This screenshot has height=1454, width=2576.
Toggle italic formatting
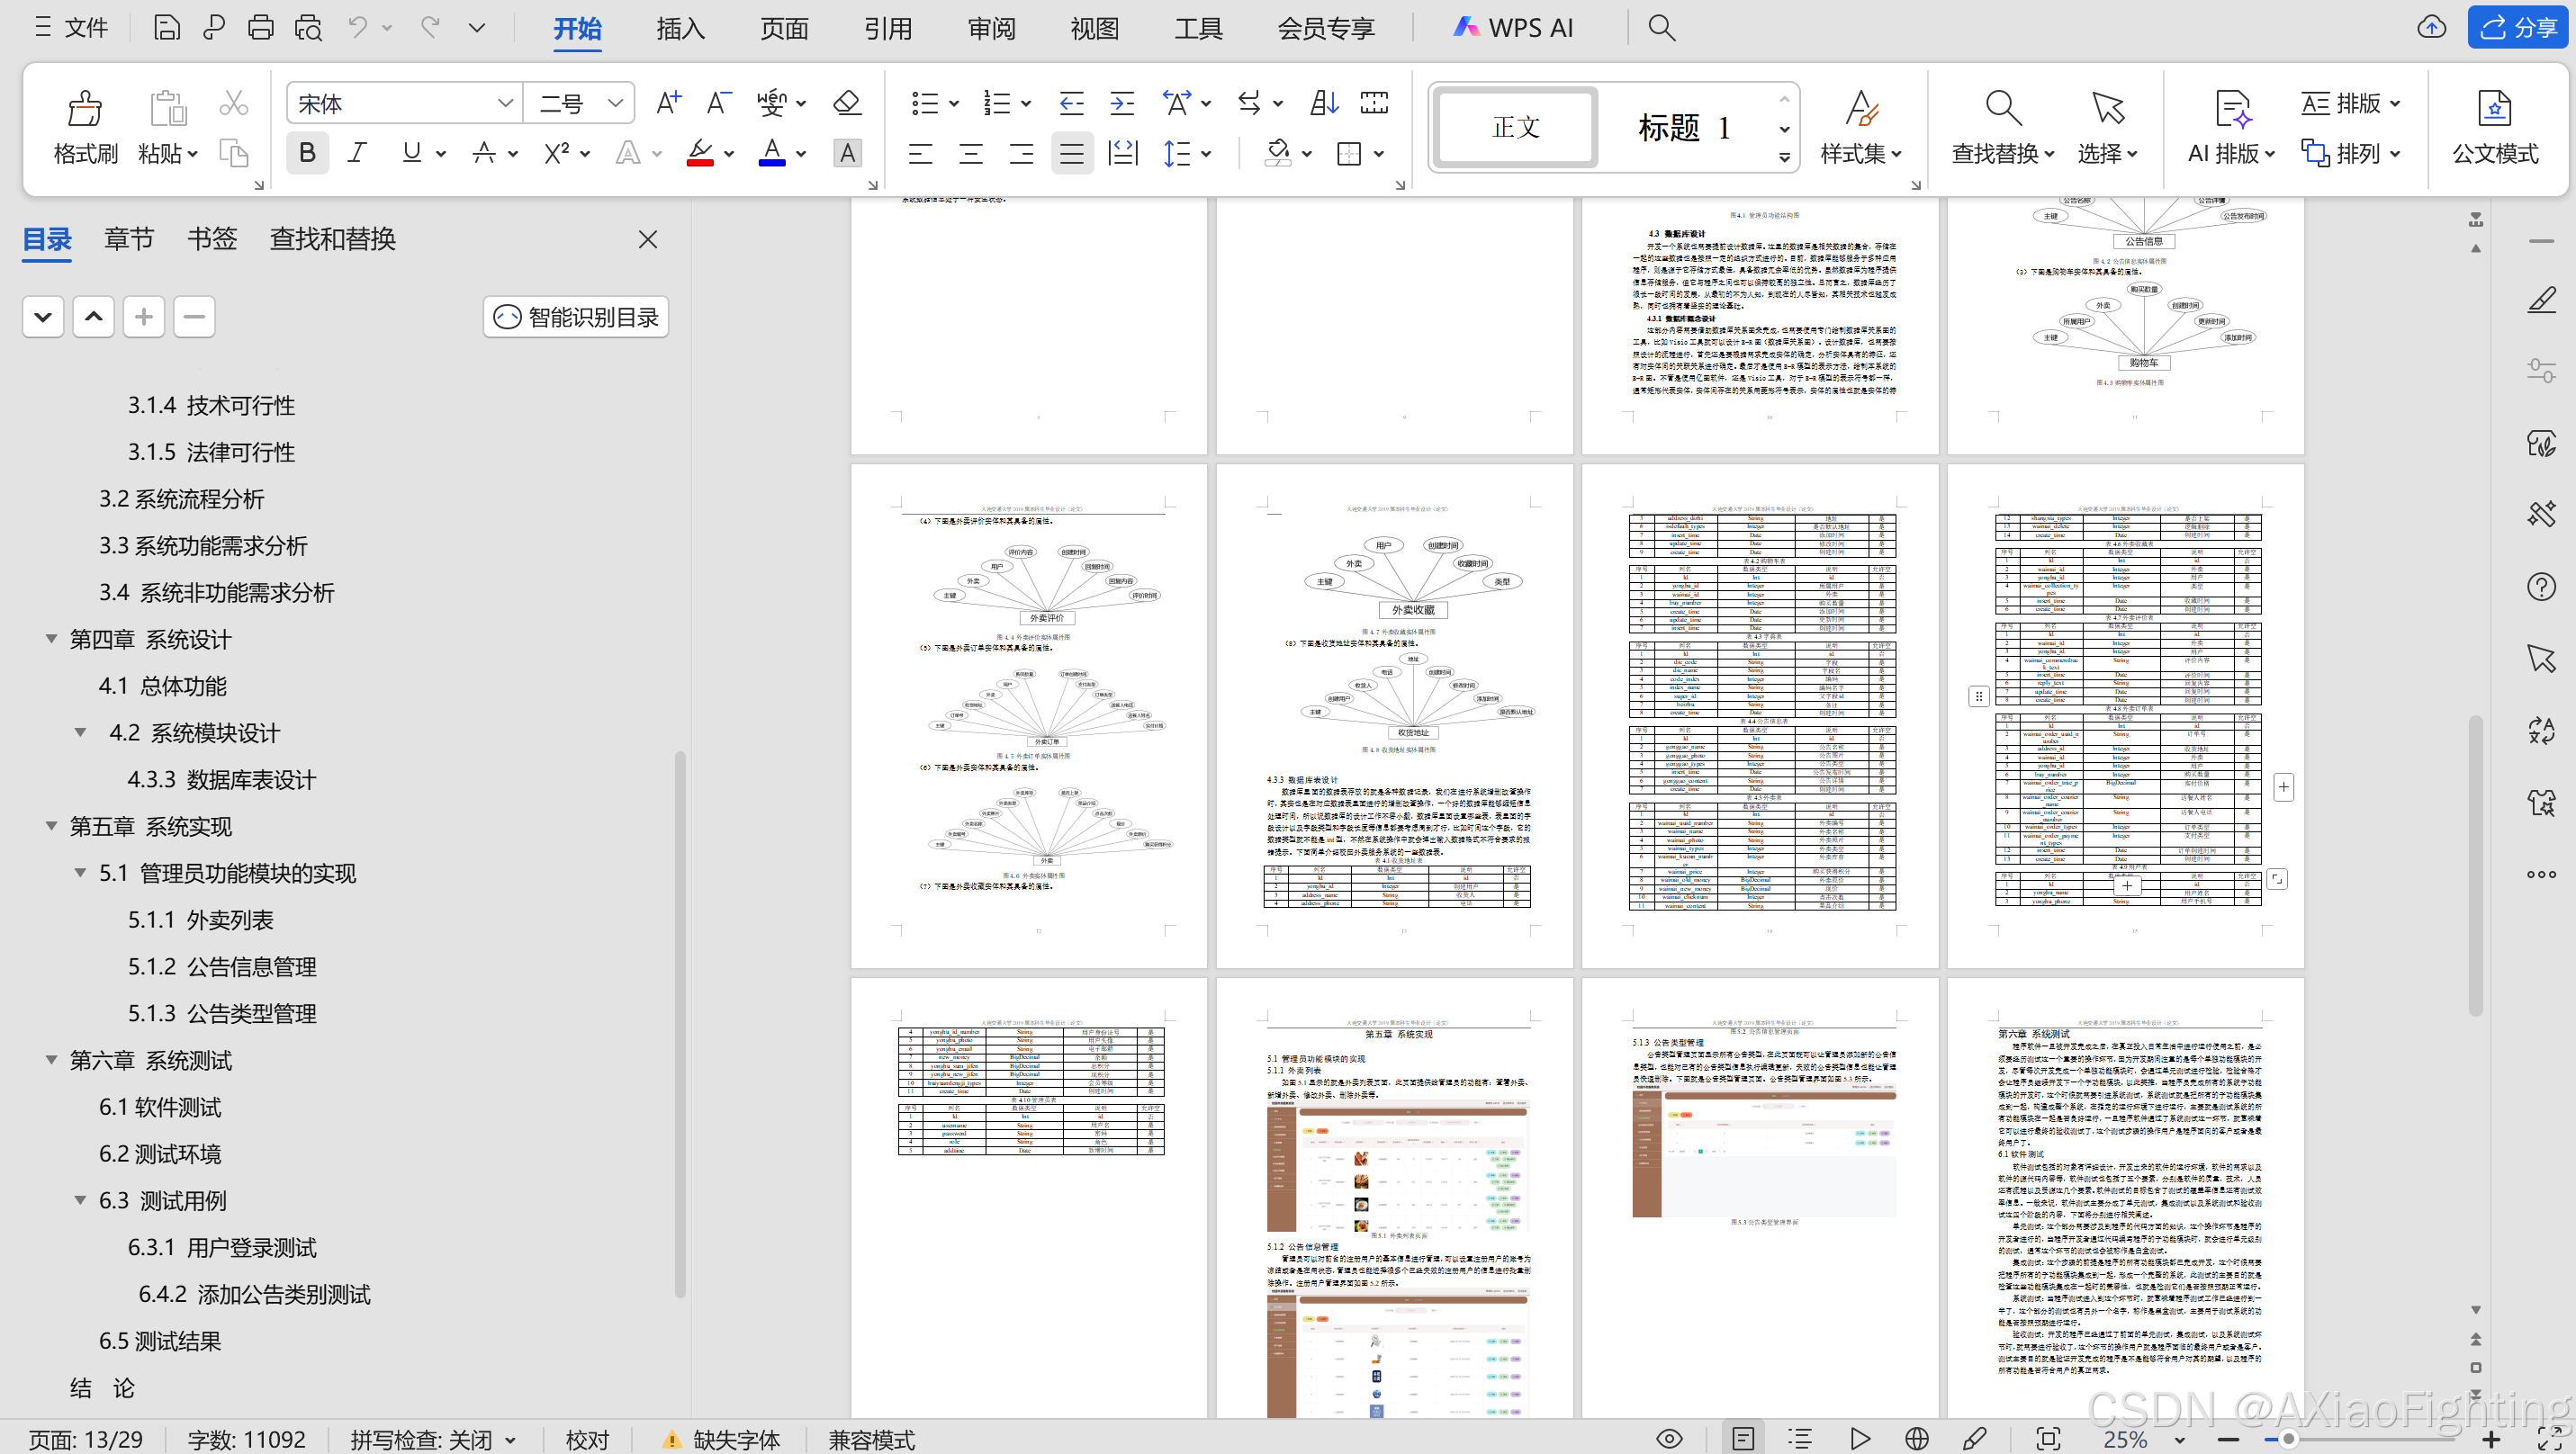point(356,153)
